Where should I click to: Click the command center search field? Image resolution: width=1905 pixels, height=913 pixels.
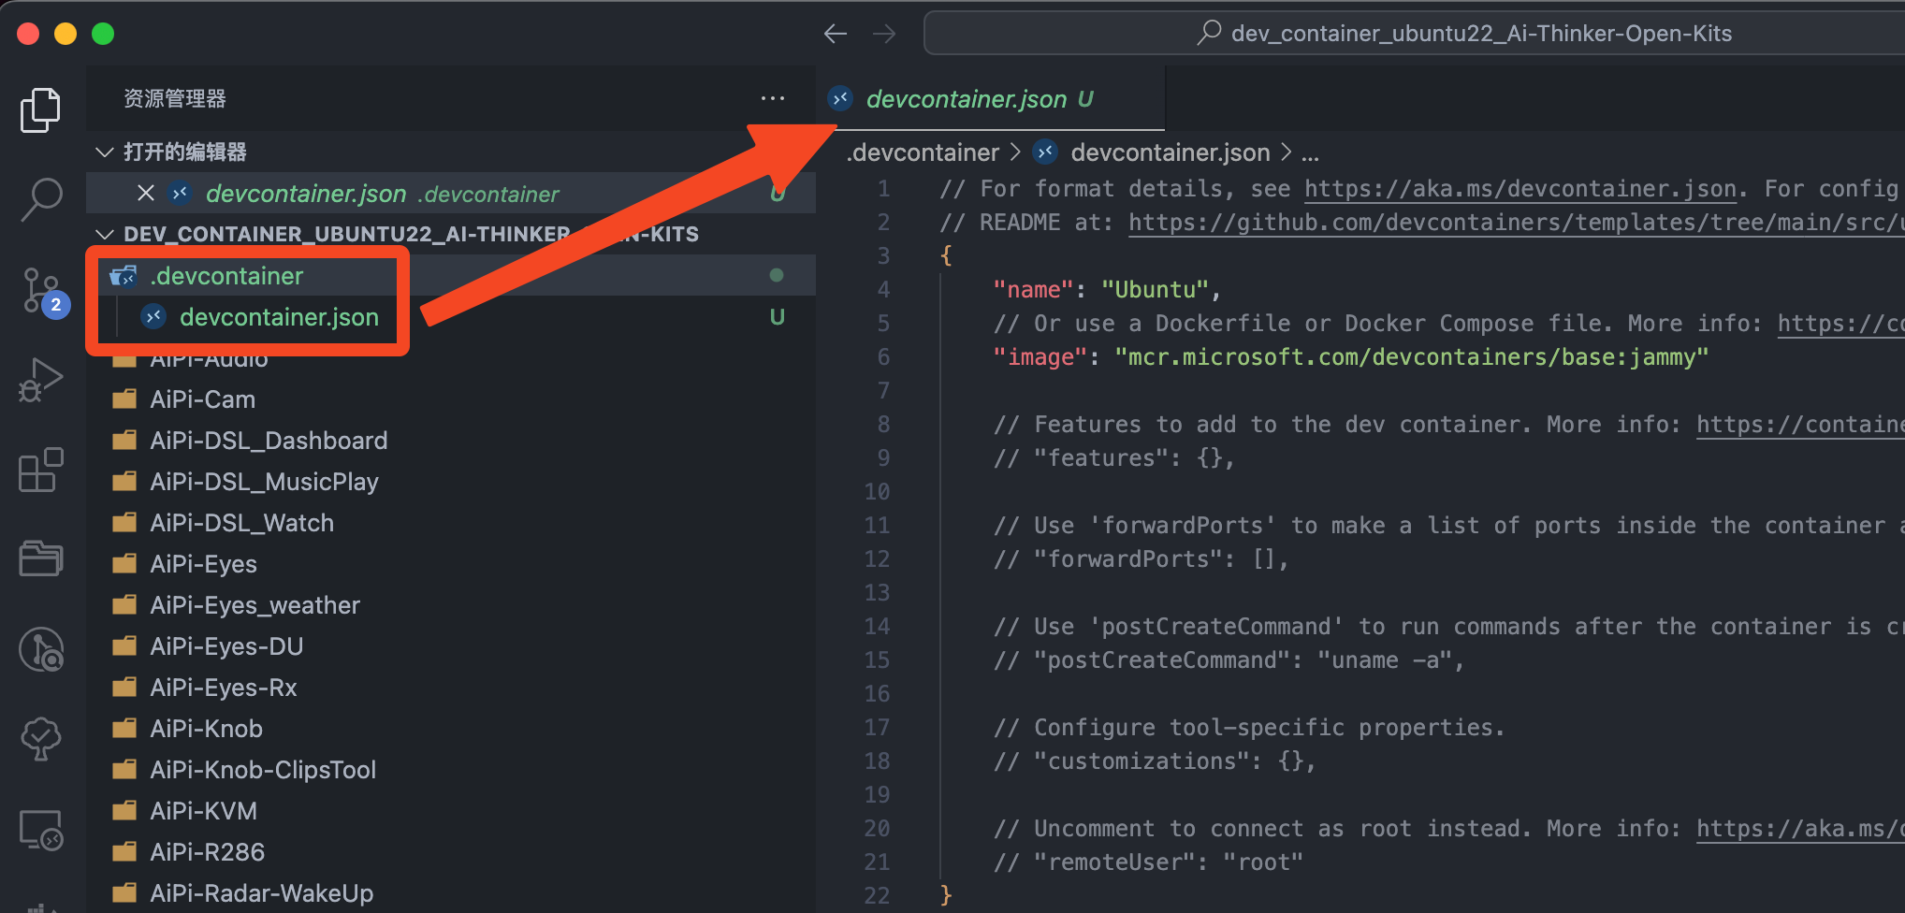(x=1414, y=34)
